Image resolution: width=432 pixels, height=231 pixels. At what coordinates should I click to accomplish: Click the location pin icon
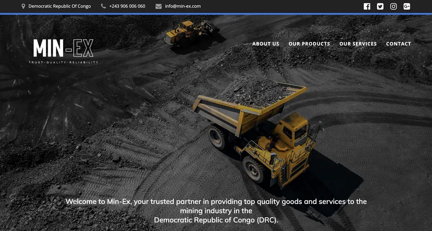pos(23,6)
